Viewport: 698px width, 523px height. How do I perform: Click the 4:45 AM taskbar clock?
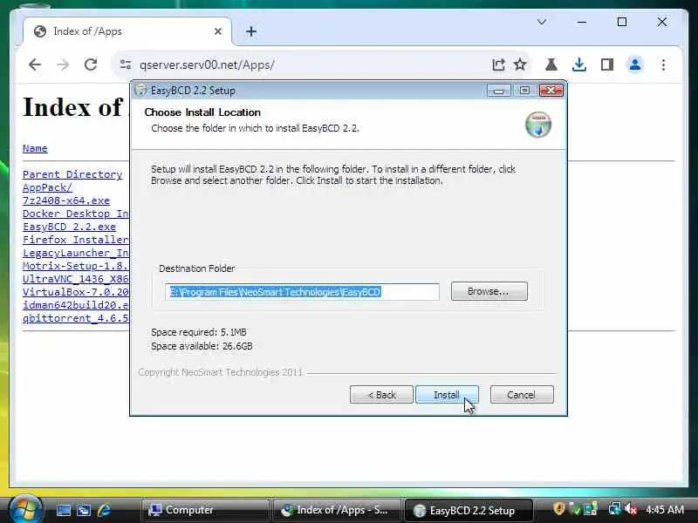point(665,509)
